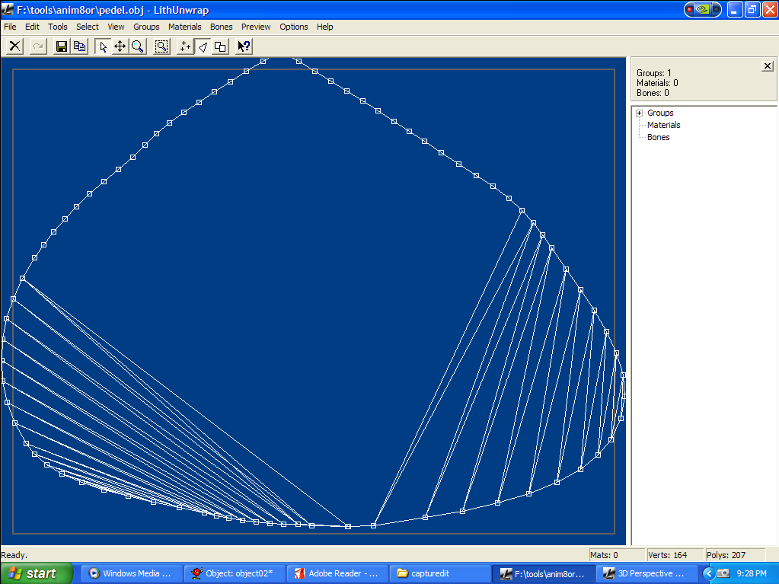Click the Windows start button

37,573
